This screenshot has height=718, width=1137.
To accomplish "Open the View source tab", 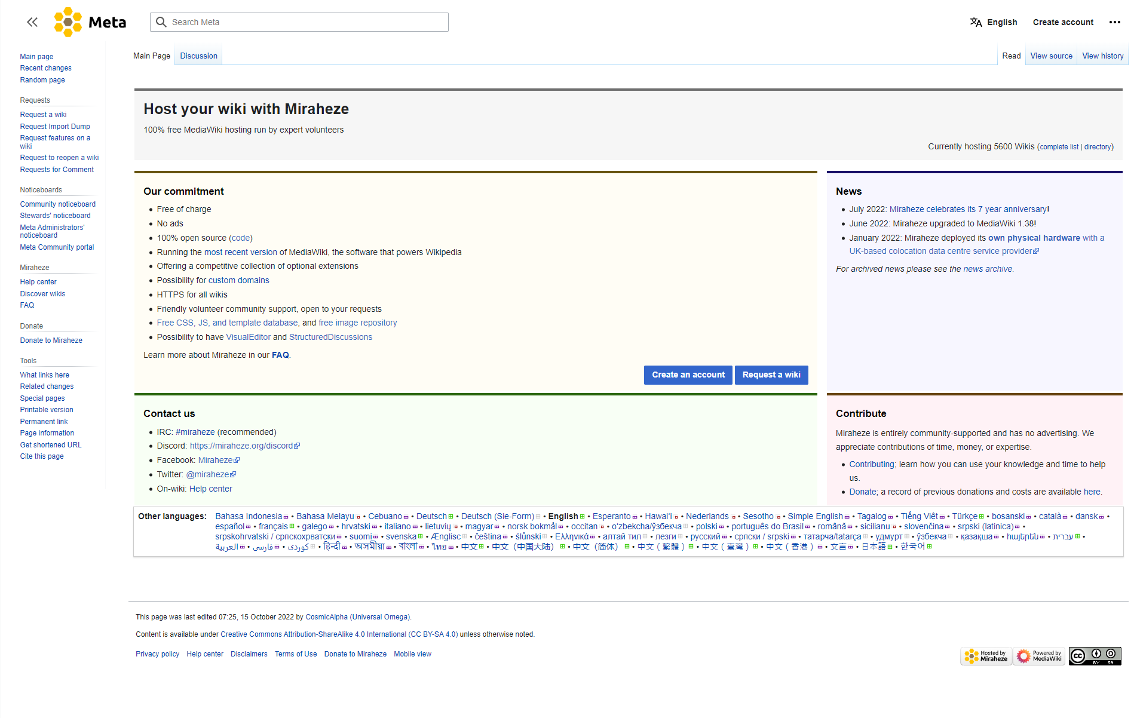I will tap(1051, 56).
